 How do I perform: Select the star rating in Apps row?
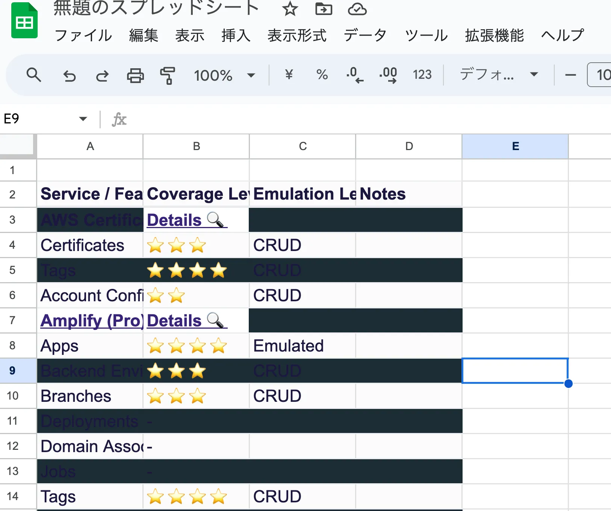[196, 346]
